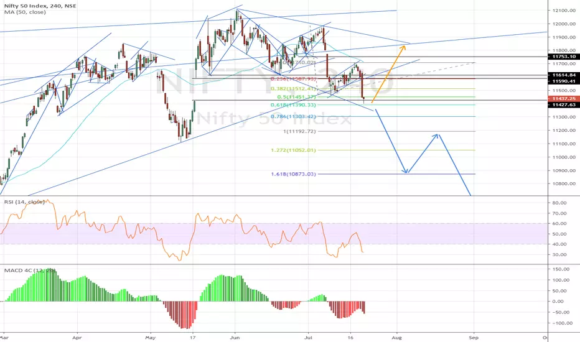Click the 30.00 value on RSI scale
Viewport: 580px width, 342px height.
(x=559, y=255)
